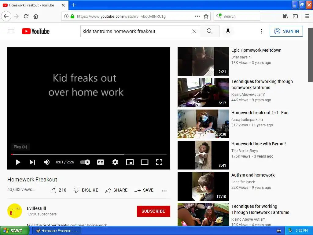Click the green padlock security icon
The width and height of the screenshot is (313, 235).
[x=72, y=16]
